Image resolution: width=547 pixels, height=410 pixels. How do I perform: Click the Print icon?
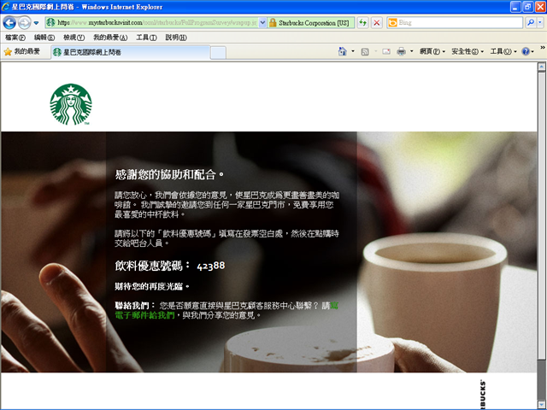[x=401, y=51]
